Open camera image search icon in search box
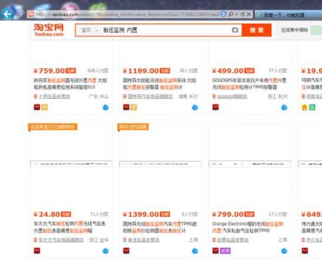322x265 pixels. tap(235, 30)
